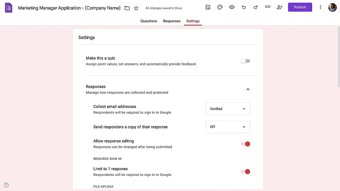Viewport: 340px width, 191px height.
Task: Switch to the Questions tab
Action: 149,21
